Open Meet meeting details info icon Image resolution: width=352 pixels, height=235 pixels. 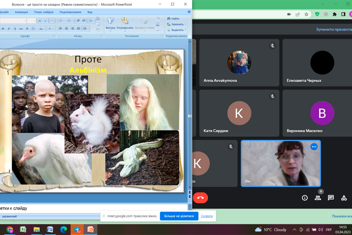click(x=305, y=198)
